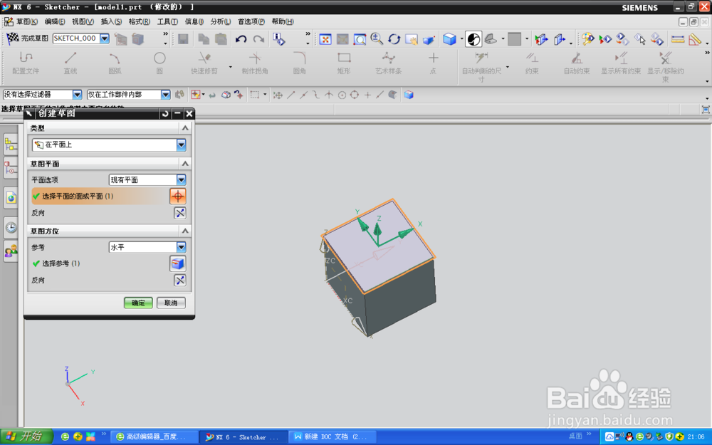
Task: Select the Circle (圆) tool
Action: click(x=159, y=63)
